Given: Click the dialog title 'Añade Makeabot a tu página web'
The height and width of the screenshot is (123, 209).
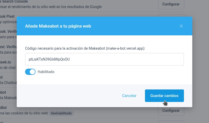Looking at the screenshot, I should (58, 26).
